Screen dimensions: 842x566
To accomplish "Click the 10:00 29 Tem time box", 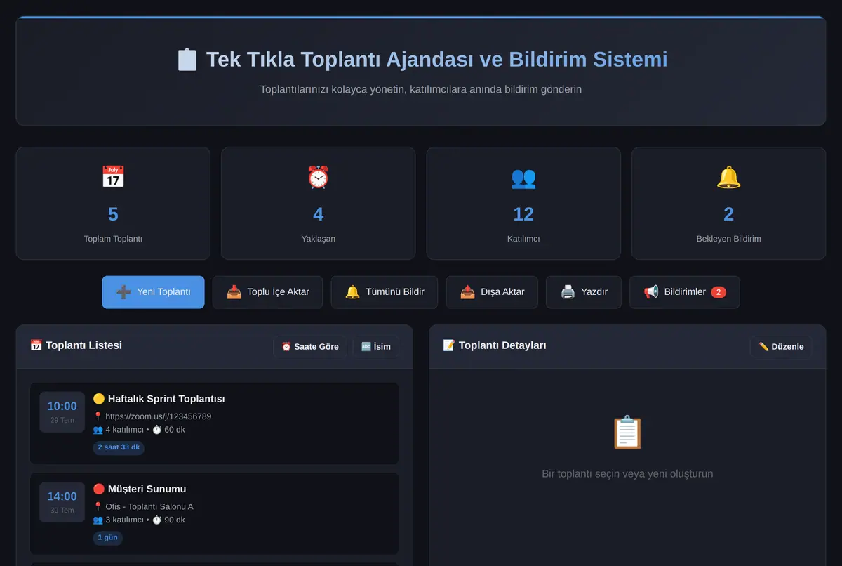I will coord(62,412).
